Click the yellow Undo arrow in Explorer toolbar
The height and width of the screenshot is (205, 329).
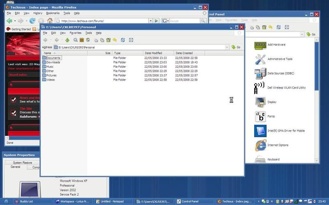115,40
